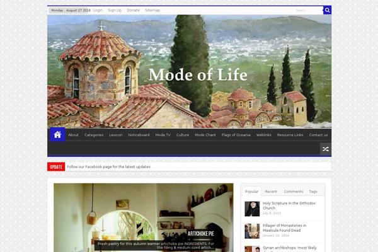
Task: Click the shuffle random article icon
Action: (x=326, y=149)
